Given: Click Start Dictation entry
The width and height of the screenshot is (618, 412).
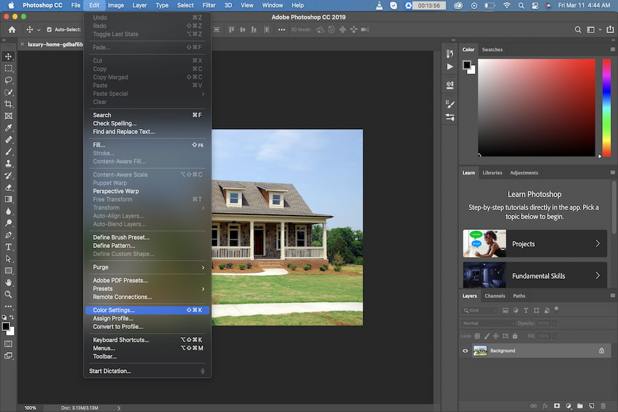Looking at the screenshot, I should click(148, 371).
